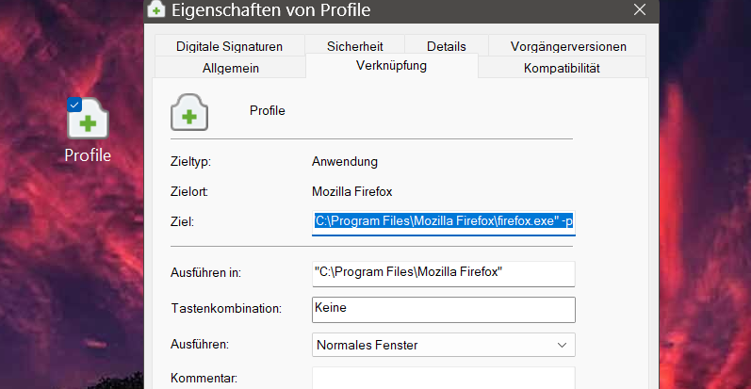751x389 pixels.
Task: Select the Profile shortcut icon on desktop
Action: [x=88, y=120]
